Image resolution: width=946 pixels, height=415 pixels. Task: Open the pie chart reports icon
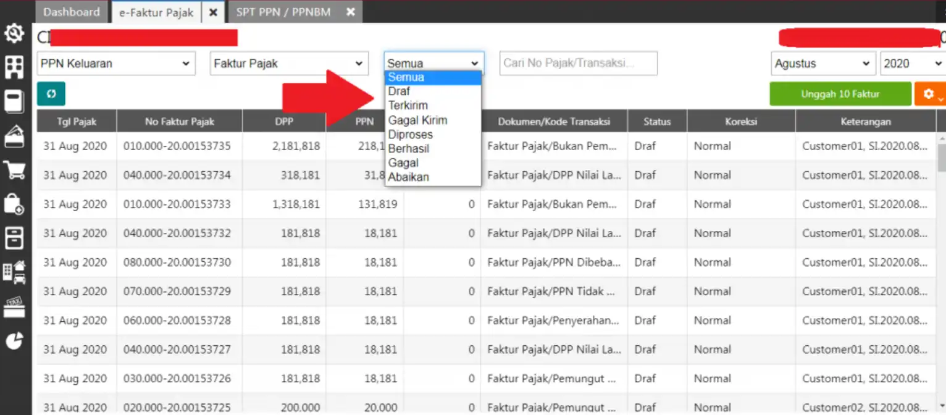point(14,340)
